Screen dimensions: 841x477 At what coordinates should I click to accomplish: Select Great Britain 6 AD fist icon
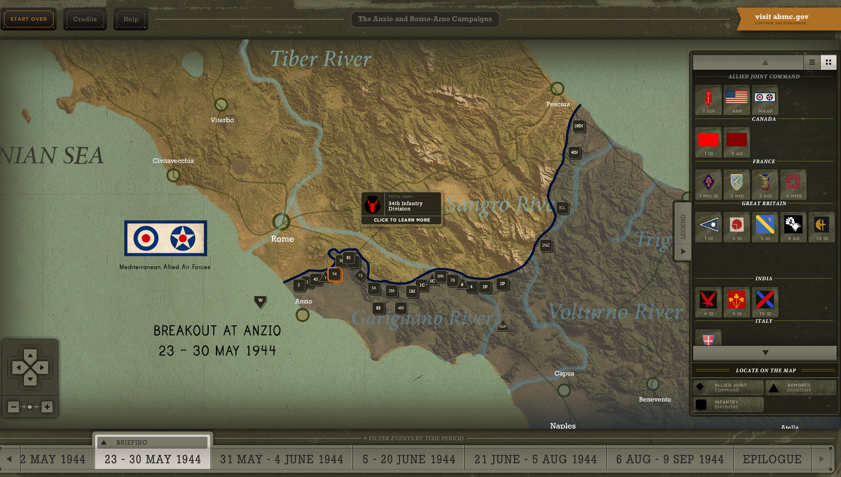click(x=793, y=226)
